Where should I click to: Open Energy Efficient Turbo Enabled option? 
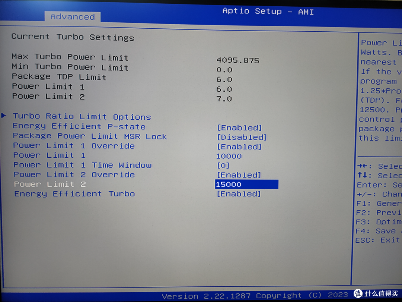coord(239,194)
